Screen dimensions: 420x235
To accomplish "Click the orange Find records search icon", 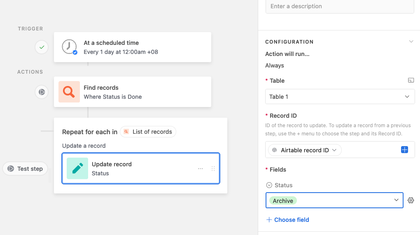I will [x=69, y=92].
